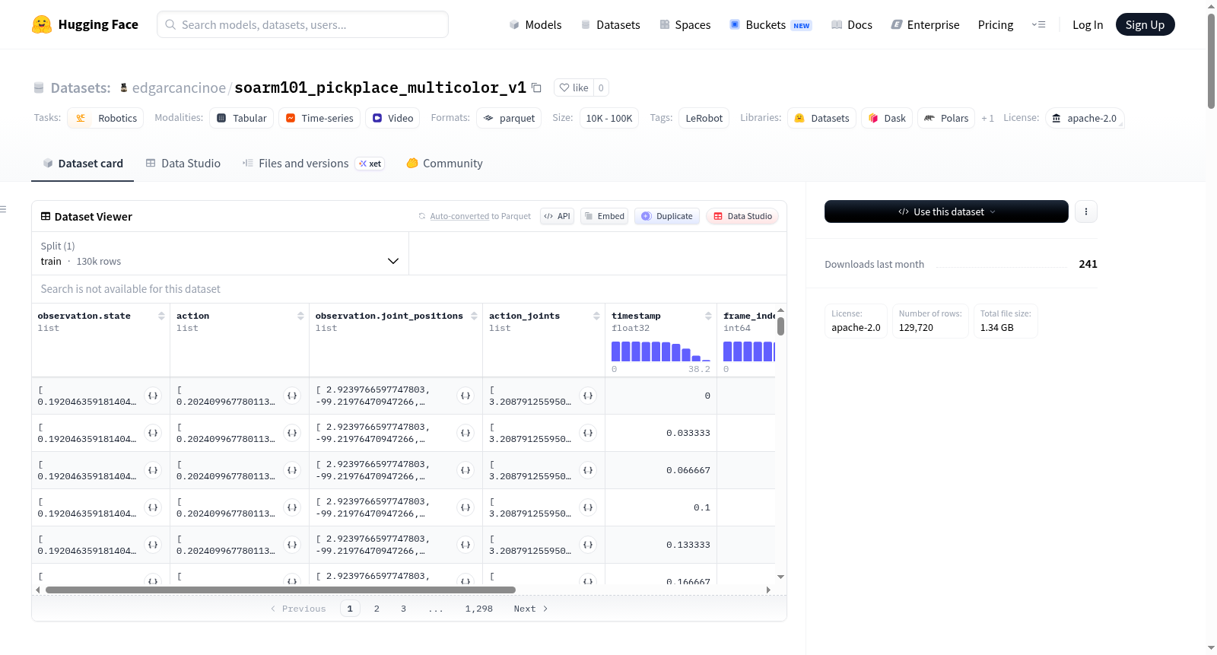Toggle the left sidebar menu icon
The height and width of the screenshot is (655, 1217).
point(3,209)
